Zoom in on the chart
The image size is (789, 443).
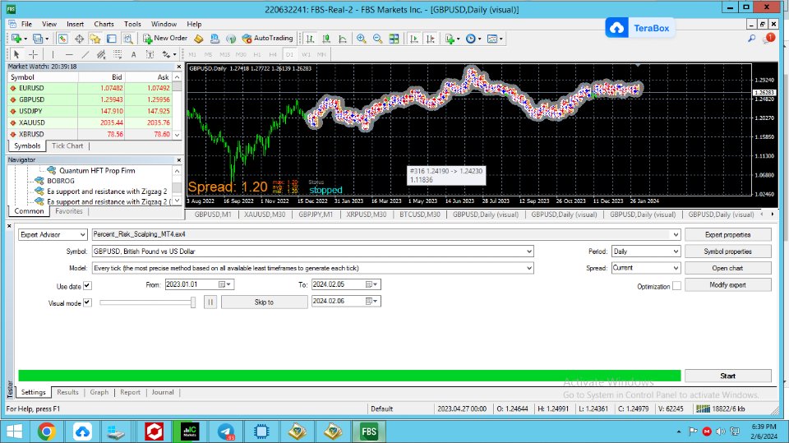(362, 39)
